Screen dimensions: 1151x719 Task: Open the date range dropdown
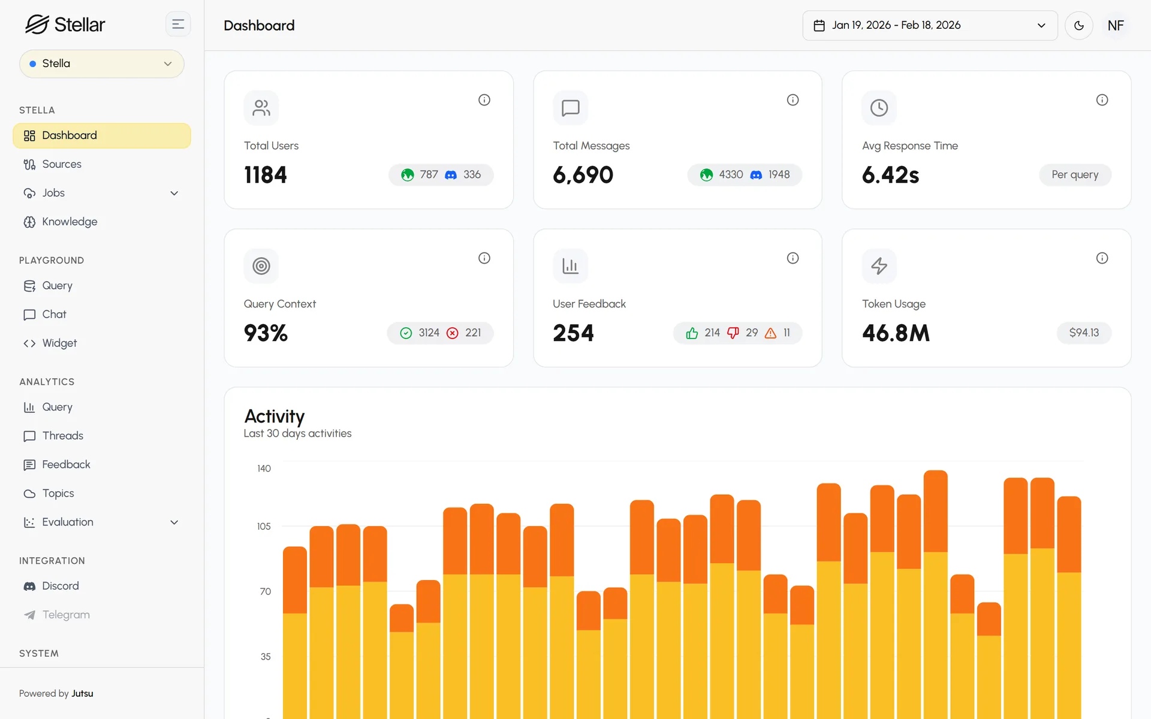[x=930, y=26]
